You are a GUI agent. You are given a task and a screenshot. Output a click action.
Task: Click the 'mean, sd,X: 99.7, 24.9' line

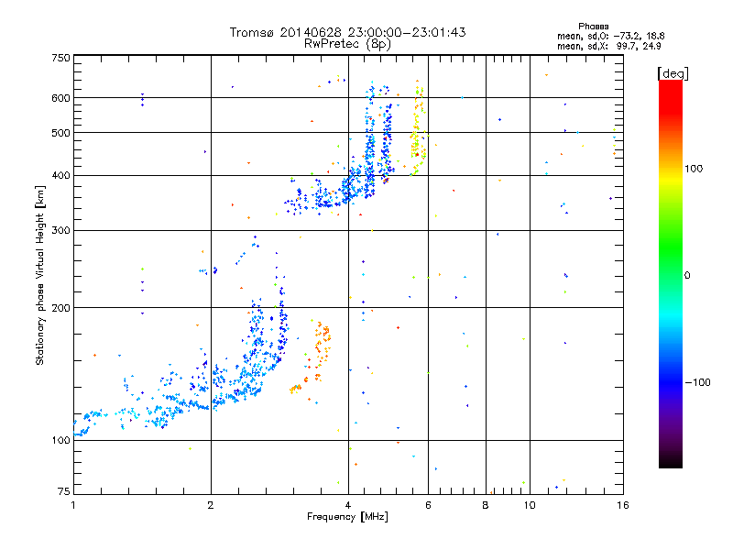click(x=608, y=46)
